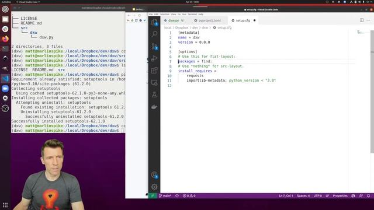Open the Manage gear in VS Code
This screenshot has height=210, width=374.
[x=154, y=187]
